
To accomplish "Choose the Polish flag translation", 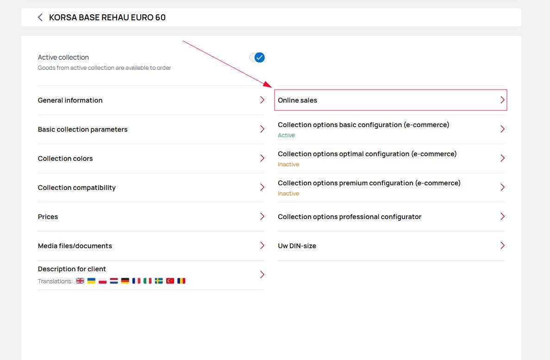I will 103,281.
